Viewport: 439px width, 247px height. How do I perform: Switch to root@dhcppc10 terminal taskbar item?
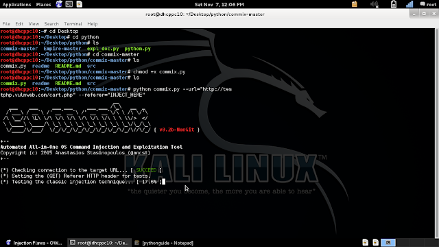99,243
